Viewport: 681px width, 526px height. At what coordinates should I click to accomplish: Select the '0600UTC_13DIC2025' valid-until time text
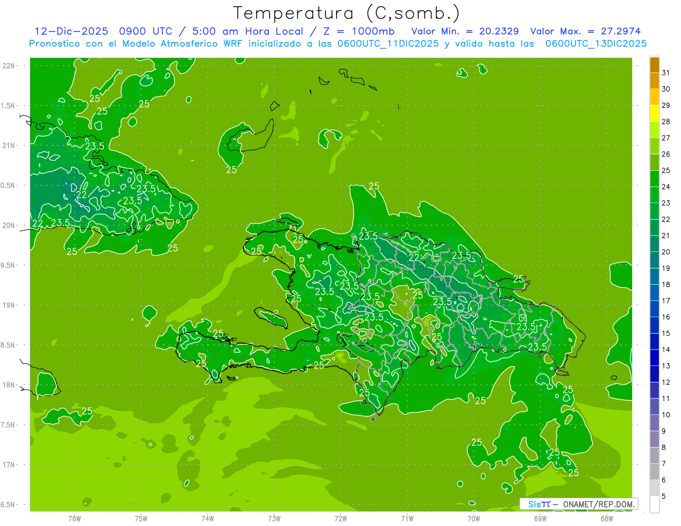[x=596, y=44]
